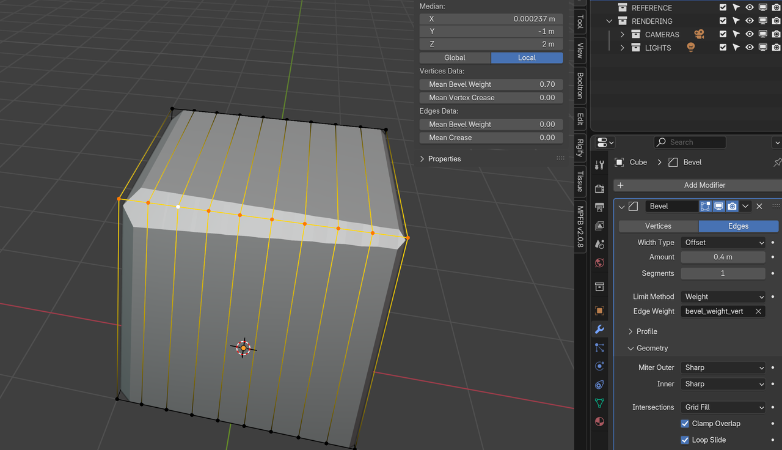Toggle Bevel modifier visibility in viewport
Viewport: 782px width, 450px height.
pos(718,206)
